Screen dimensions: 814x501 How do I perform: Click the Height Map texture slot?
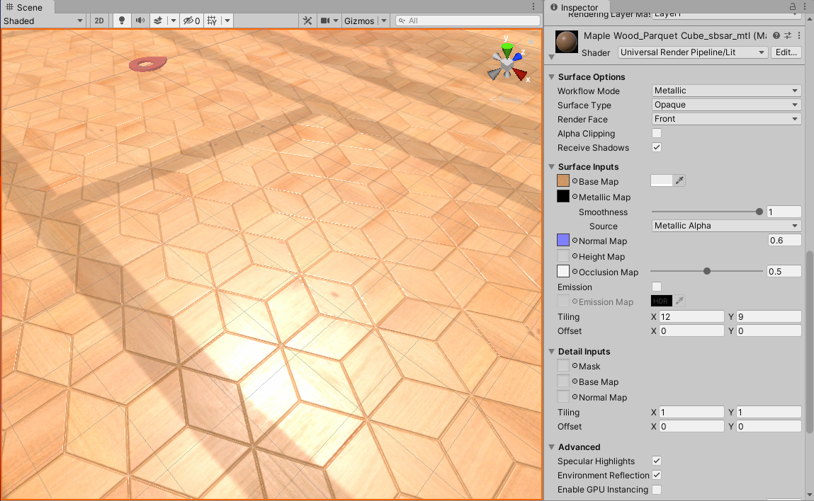[563, 255]
